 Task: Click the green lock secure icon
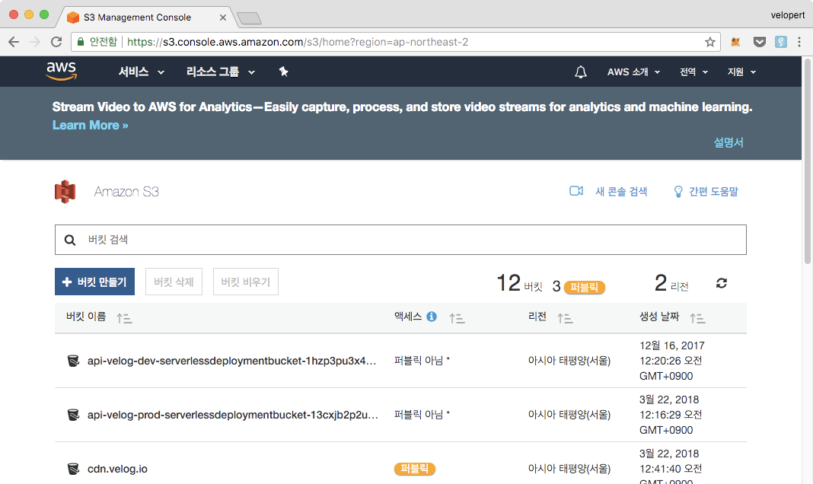point(81,42)
